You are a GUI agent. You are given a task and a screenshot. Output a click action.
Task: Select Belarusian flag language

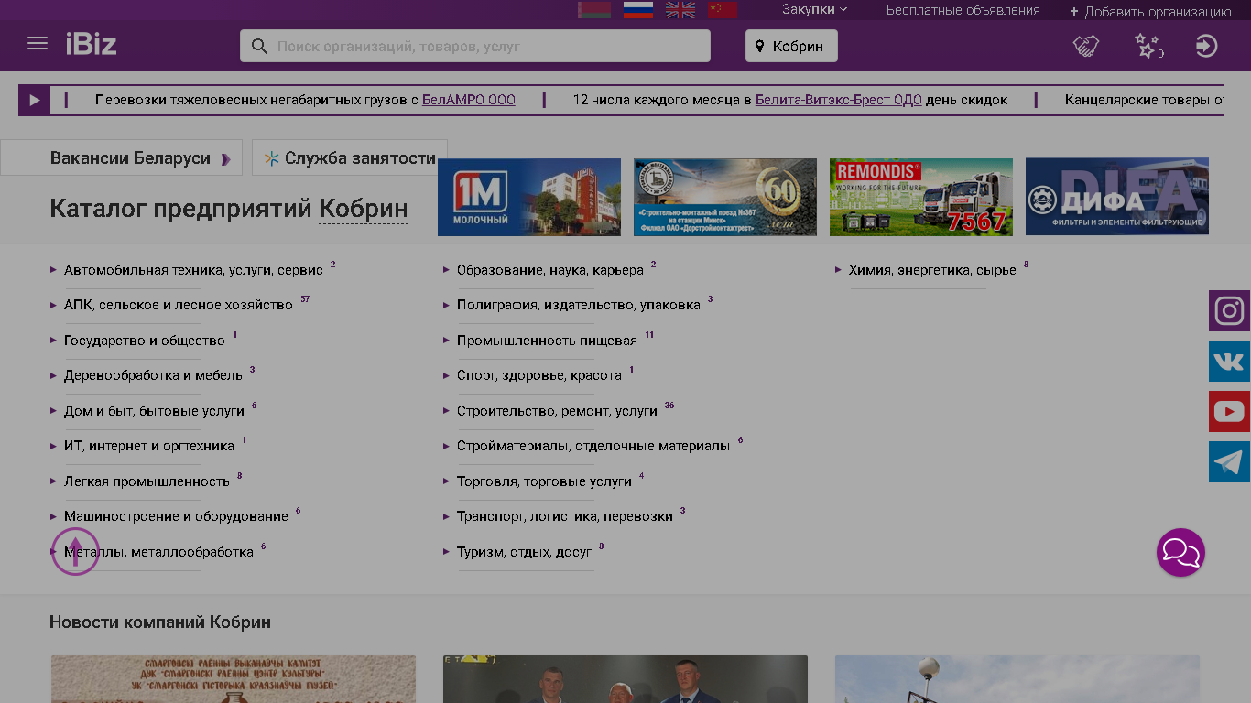tap(594, 10)
